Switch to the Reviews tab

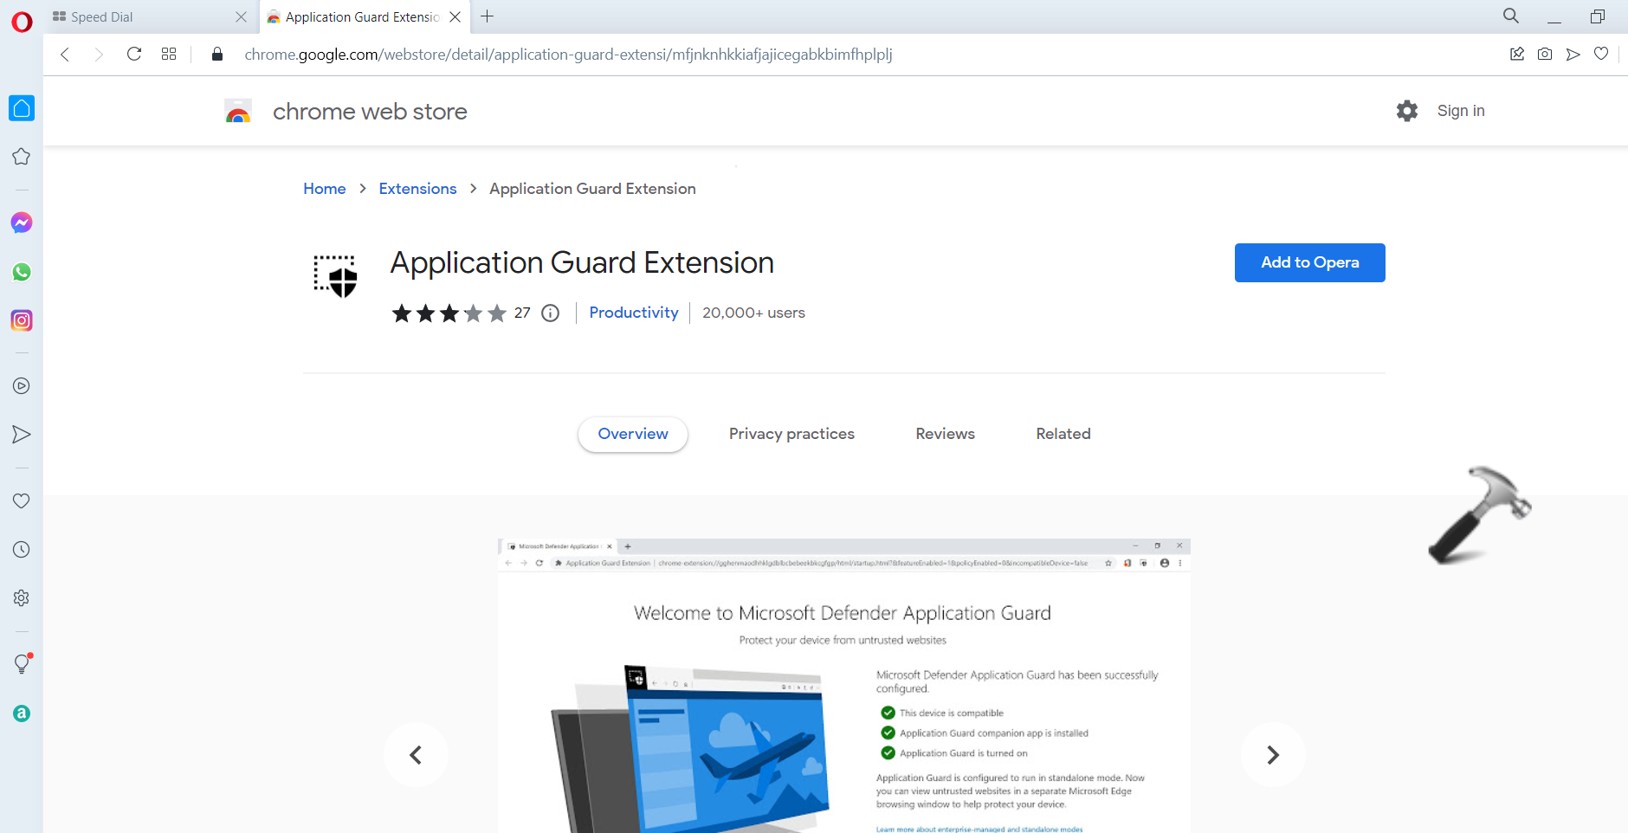click(945, 434)
